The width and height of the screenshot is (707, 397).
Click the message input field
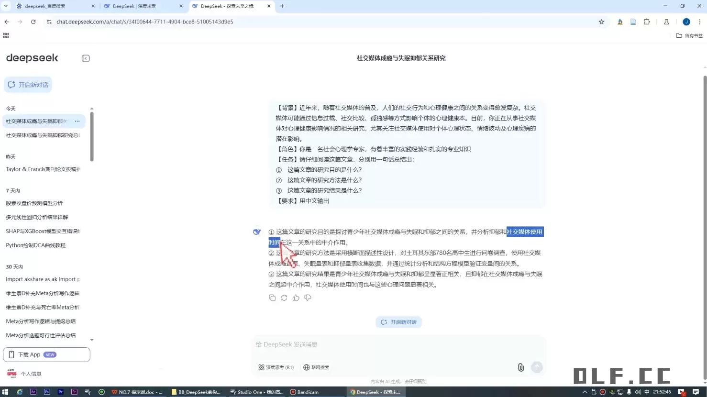pyautogui.click(x=397, y=344)
